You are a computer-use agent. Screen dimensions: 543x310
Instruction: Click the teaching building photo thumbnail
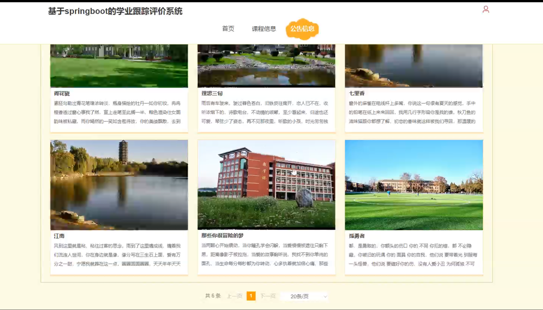click(266, 185)
